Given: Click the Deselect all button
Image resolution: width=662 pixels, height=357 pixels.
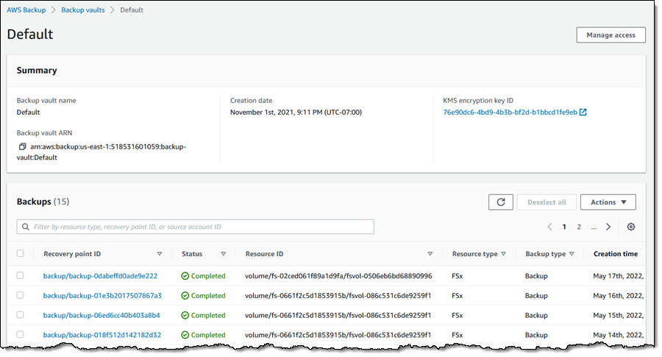Looking at the screenshot, I should 547,202.
